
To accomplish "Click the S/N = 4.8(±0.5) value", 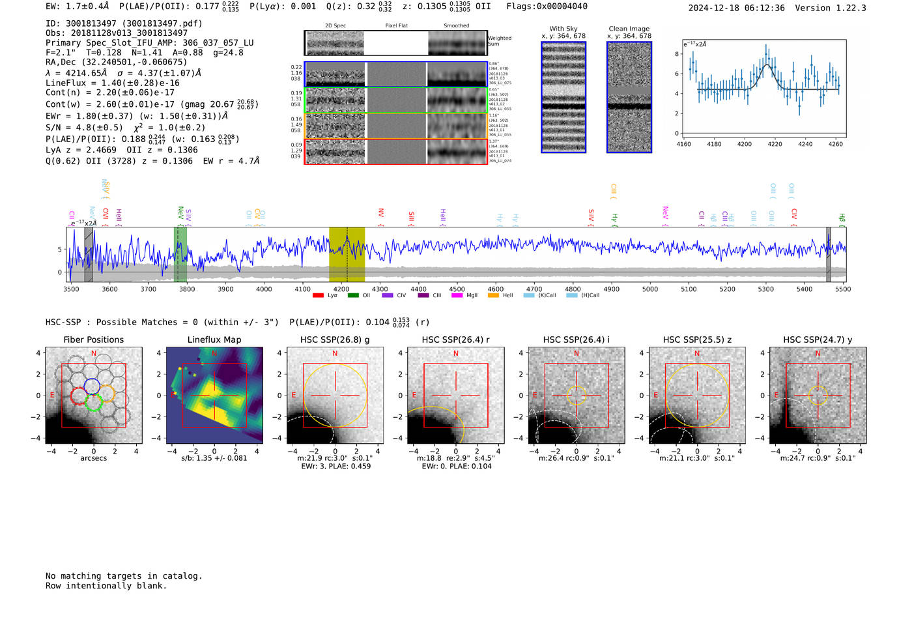I will click(84, 128).
